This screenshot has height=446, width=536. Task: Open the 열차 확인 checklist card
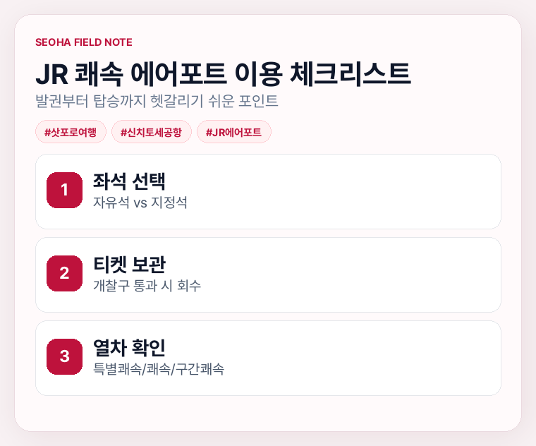268,358
